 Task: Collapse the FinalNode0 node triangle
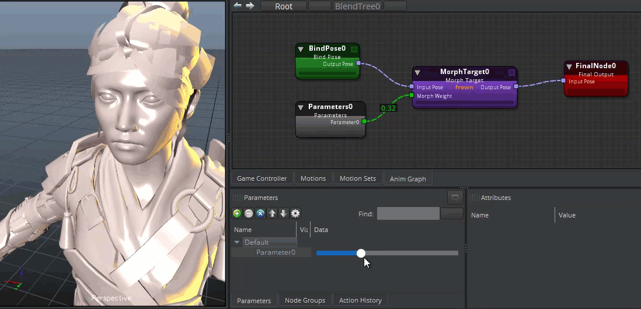click(569, 66)
